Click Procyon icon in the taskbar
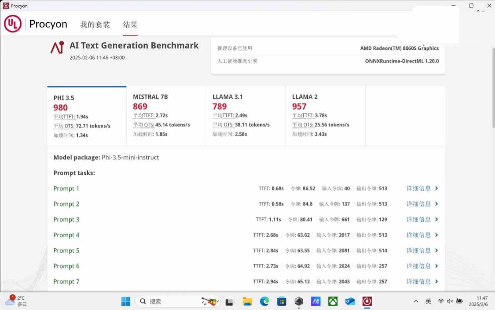The width and height of the screenshot is (495, 310). pos(367,301)
